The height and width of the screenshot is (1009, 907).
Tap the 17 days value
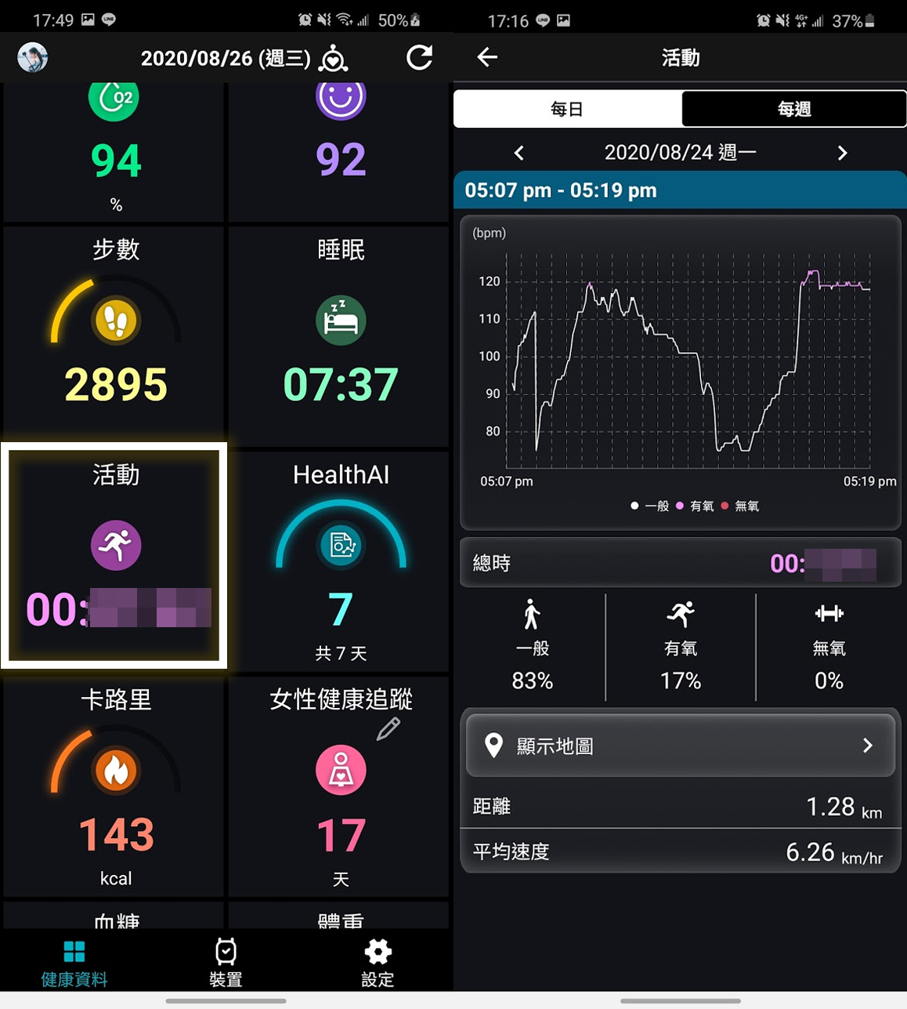pos(341,835)
